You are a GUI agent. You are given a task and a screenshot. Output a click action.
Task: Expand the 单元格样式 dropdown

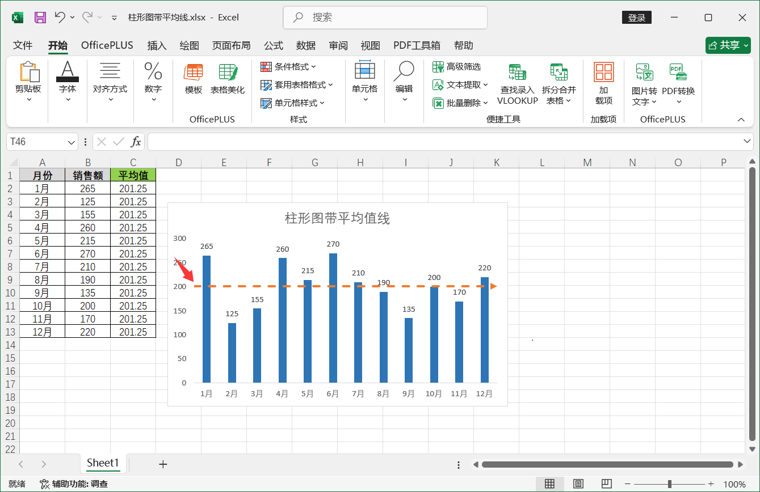[x=292, y=103]
